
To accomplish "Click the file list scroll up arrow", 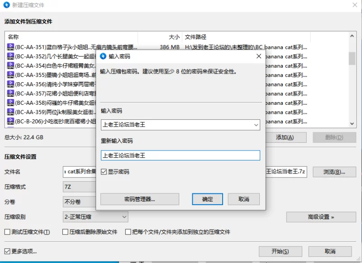I will [352, 36].
